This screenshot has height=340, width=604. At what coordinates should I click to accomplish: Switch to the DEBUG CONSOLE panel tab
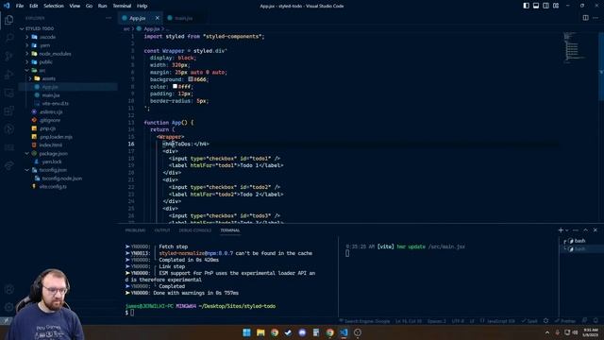[x=195, y=230]
